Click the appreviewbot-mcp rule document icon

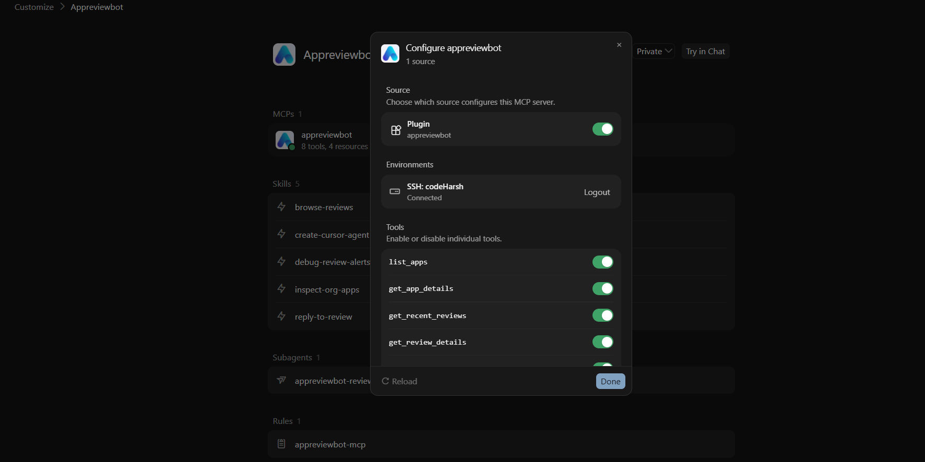tap(281, 444)
